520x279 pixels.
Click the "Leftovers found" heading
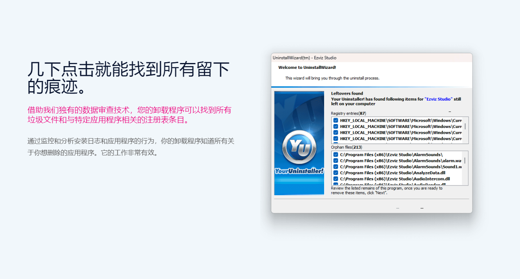347,93
